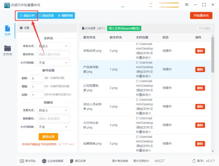Click the 设置 gear icon
The image size is (219, 166).
(21, 28)
